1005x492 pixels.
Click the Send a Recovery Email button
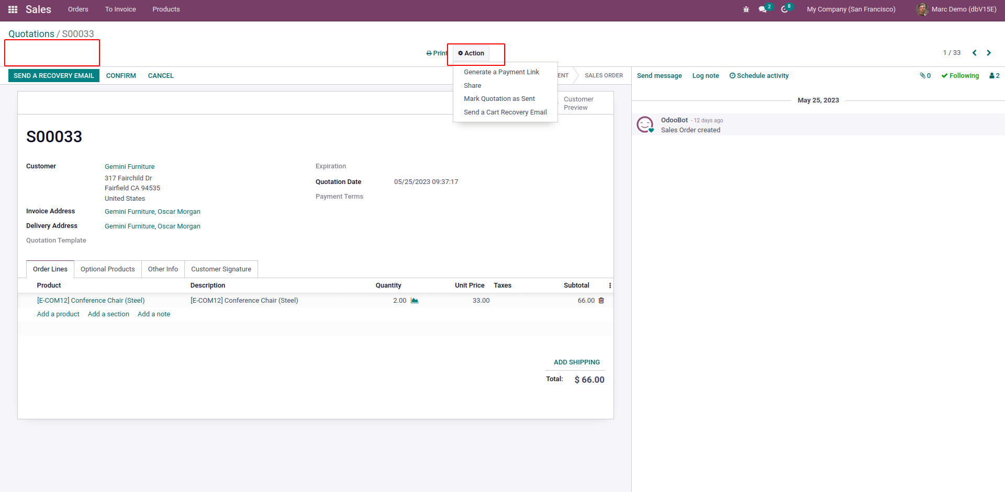[x=53, y=76]
